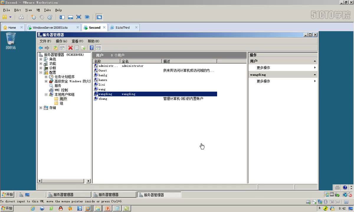This screenshot has height=212, width=354.
Task: Expand the 功能 tree node
Action: pos(41,64)
